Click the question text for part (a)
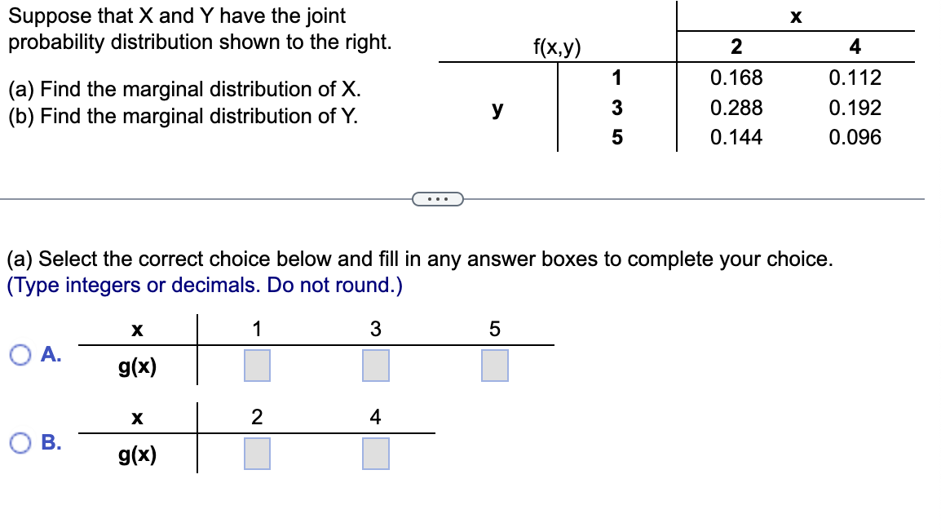The height and width of the screenshot is (532, 941). click(x=161, y=90)
